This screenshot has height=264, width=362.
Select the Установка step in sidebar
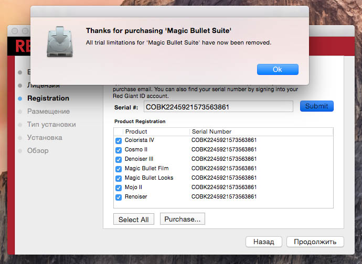45,138
